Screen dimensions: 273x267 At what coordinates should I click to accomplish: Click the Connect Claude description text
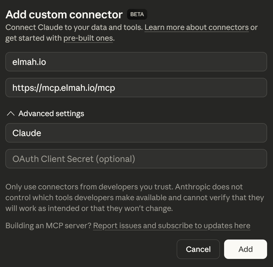coord(74,27)
